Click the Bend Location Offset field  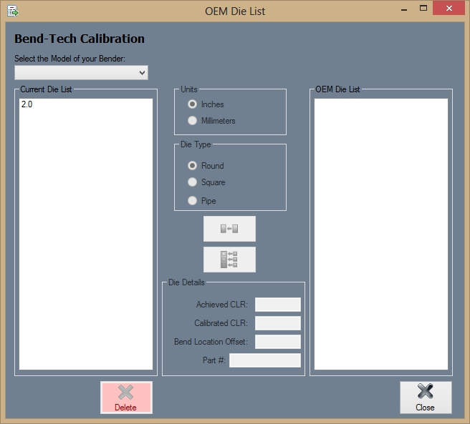pos(278,342)
